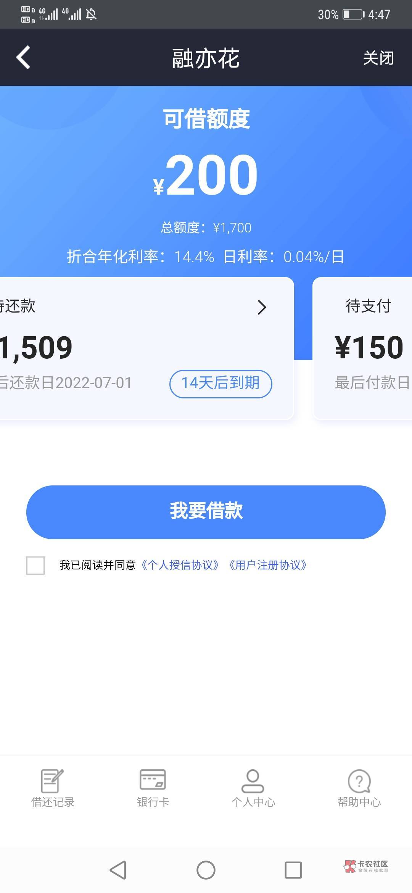The width and height of the screenshot is (412, 893).
Task: Expand repayment details with chevron arrow
Action: point(262,307)
